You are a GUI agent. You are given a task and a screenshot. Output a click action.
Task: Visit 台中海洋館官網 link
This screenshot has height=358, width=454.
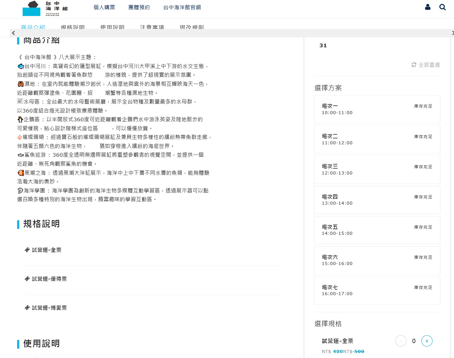[x=182, y=7]
